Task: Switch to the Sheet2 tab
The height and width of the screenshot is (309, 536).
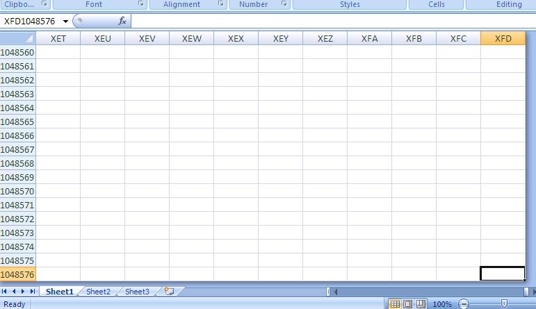Action: coord(98,292)
